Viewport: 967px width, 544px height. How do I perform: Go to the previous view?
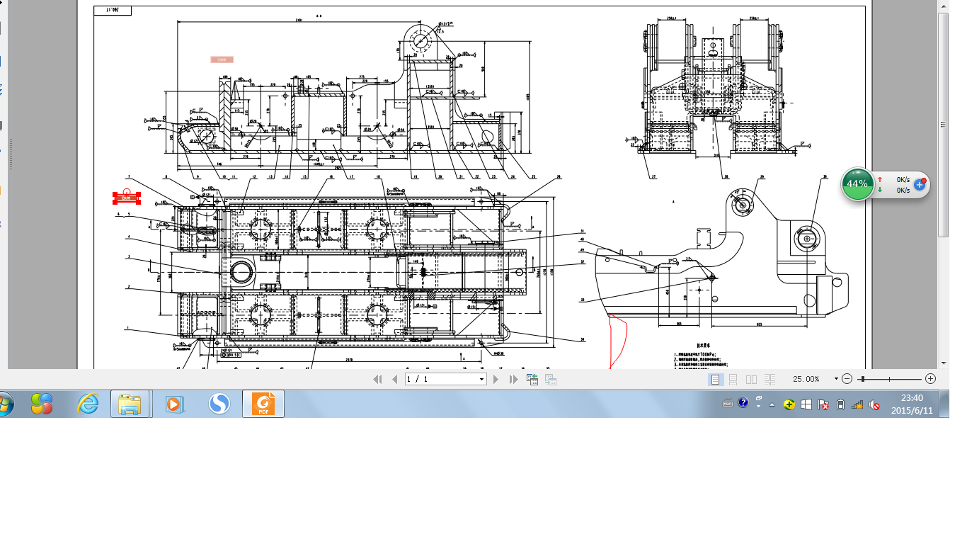pos(532,380)
